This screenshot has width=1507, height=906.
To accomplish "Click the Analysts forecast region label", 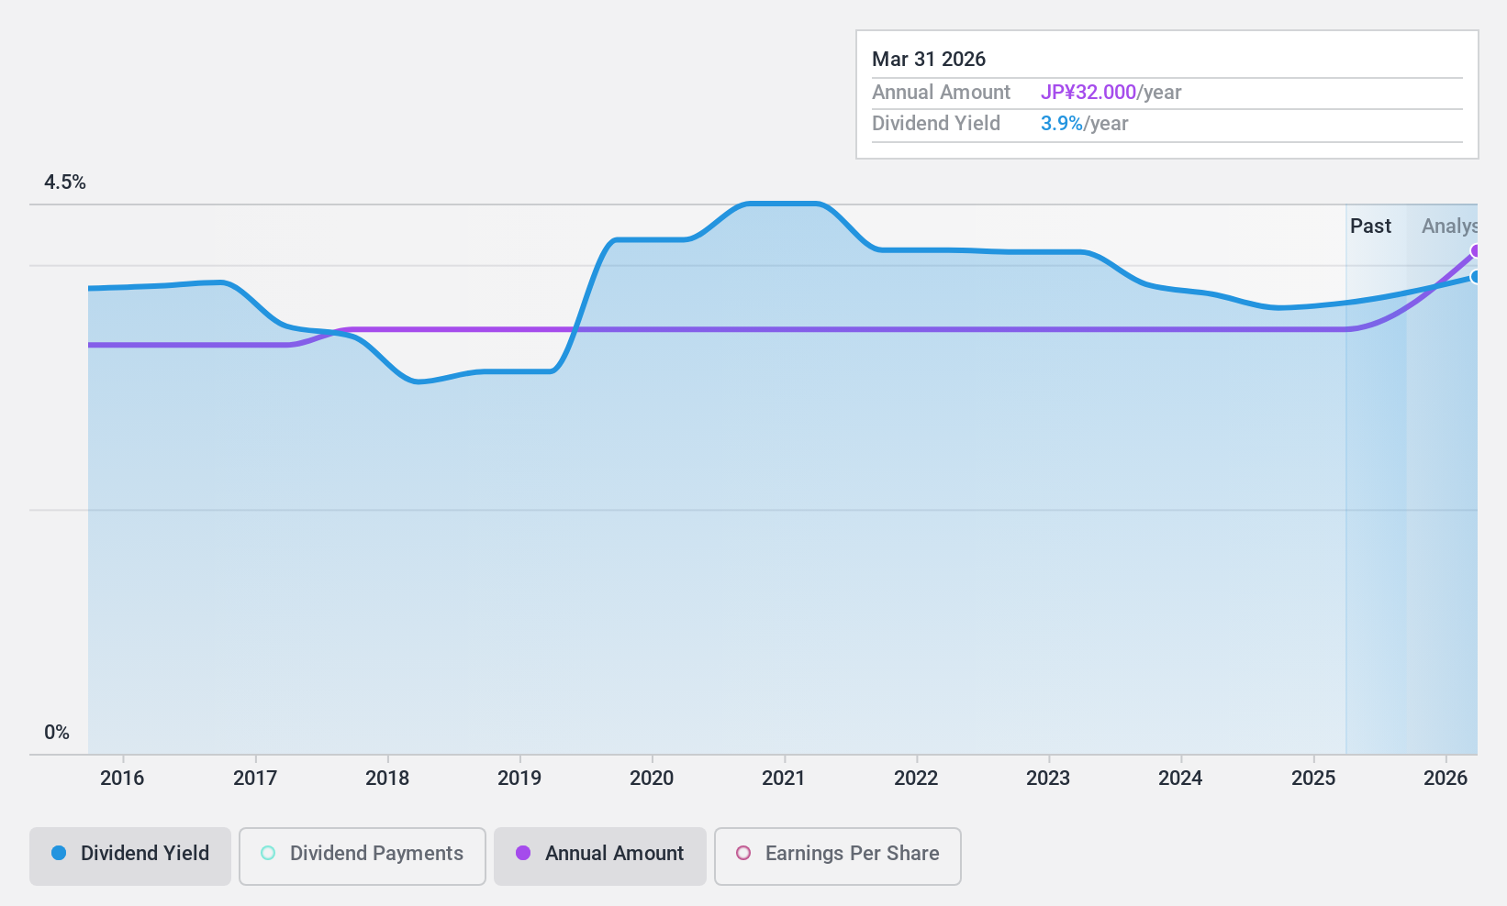I will tap(1449, 226).
